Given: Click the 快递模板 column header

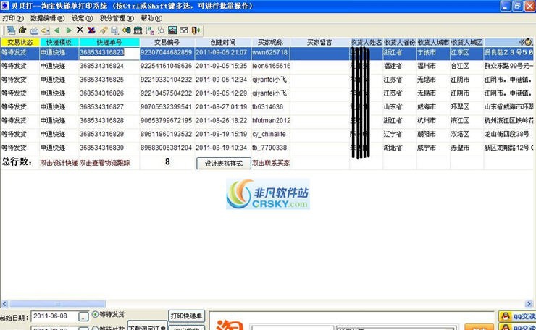Looking at the screenshot, I should pos(59,43).
